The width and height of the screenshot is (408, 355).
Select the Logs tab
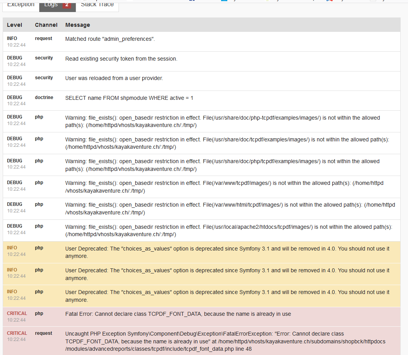pyautogui.click(x=51, y=5)
